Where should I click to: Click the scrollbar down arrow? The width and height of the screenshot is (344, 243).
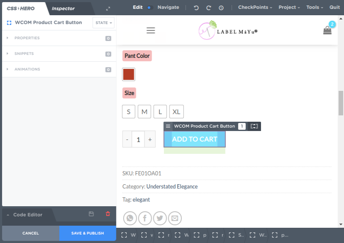point(341,224)
